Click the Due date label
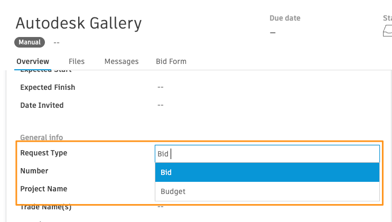Viewport: 392px width, 222px height. pyautogui.click(x=285, y=18)
